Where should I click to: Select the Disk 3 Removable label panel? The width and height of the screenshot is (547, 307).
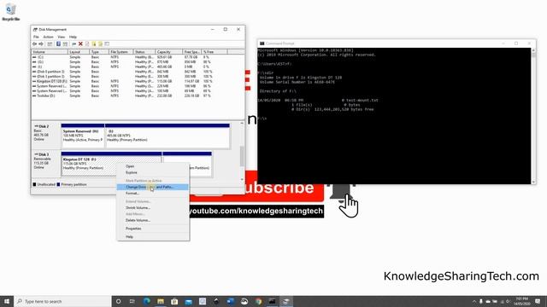coord(46,164)
